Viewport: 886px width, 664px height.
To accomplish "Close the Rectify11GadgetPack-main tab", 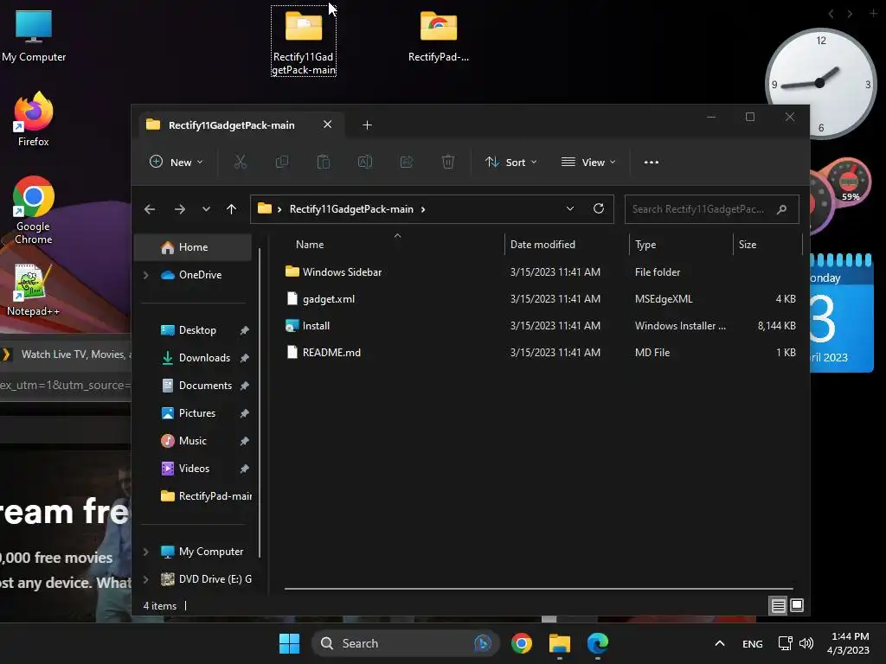I will pyautogui.click(x=328, y=124).
